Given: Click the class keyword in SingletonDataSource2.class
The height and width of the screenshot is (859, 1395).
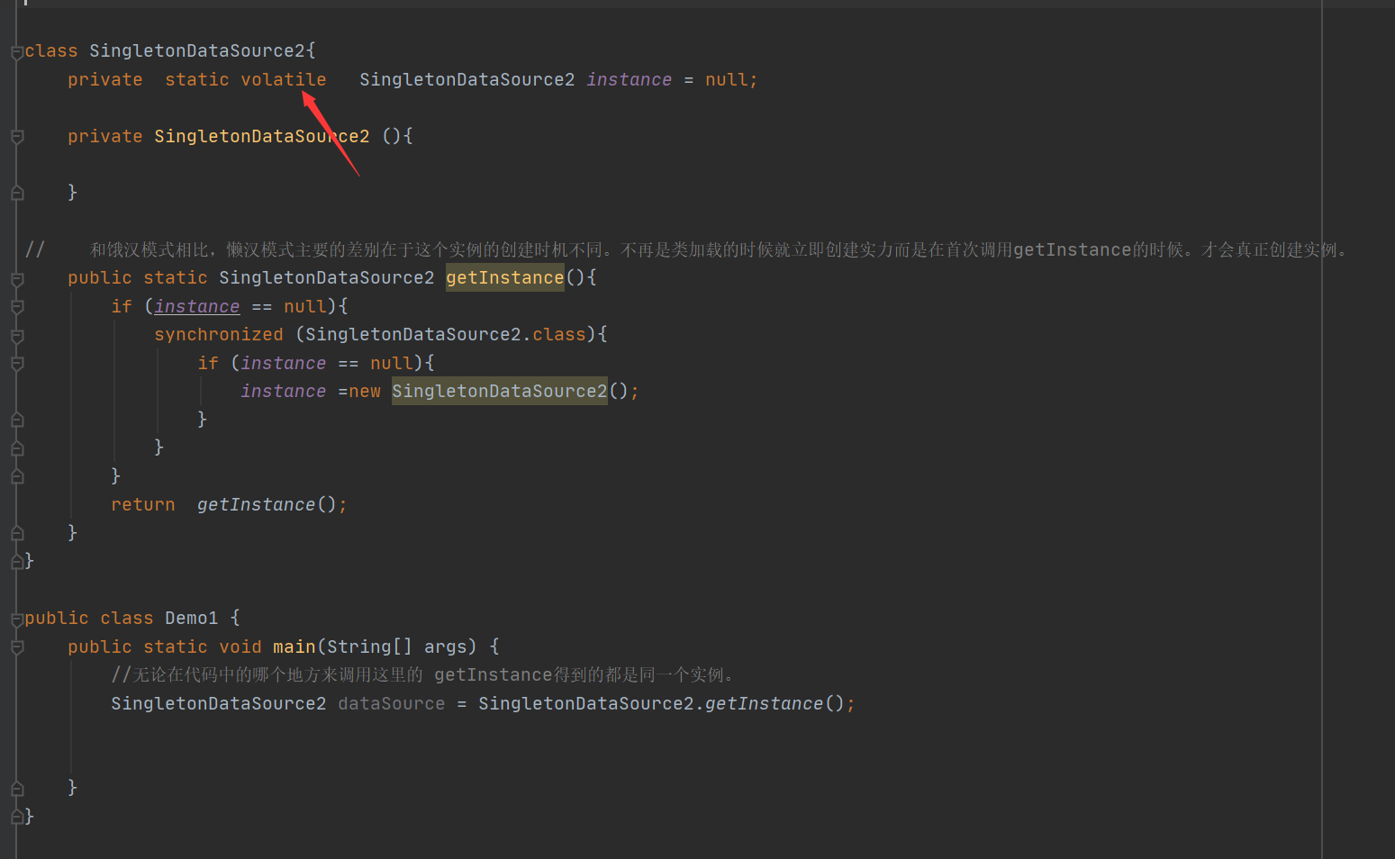Looking at the screenshot, I should (x=559, y=334).
